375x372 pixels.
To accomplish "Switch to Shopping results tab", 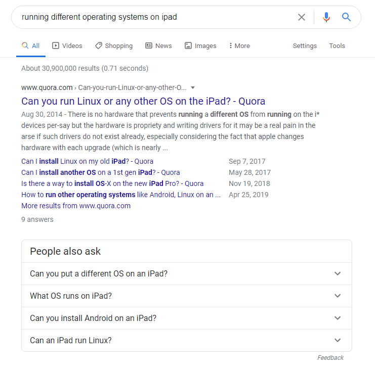I will 114,45.
